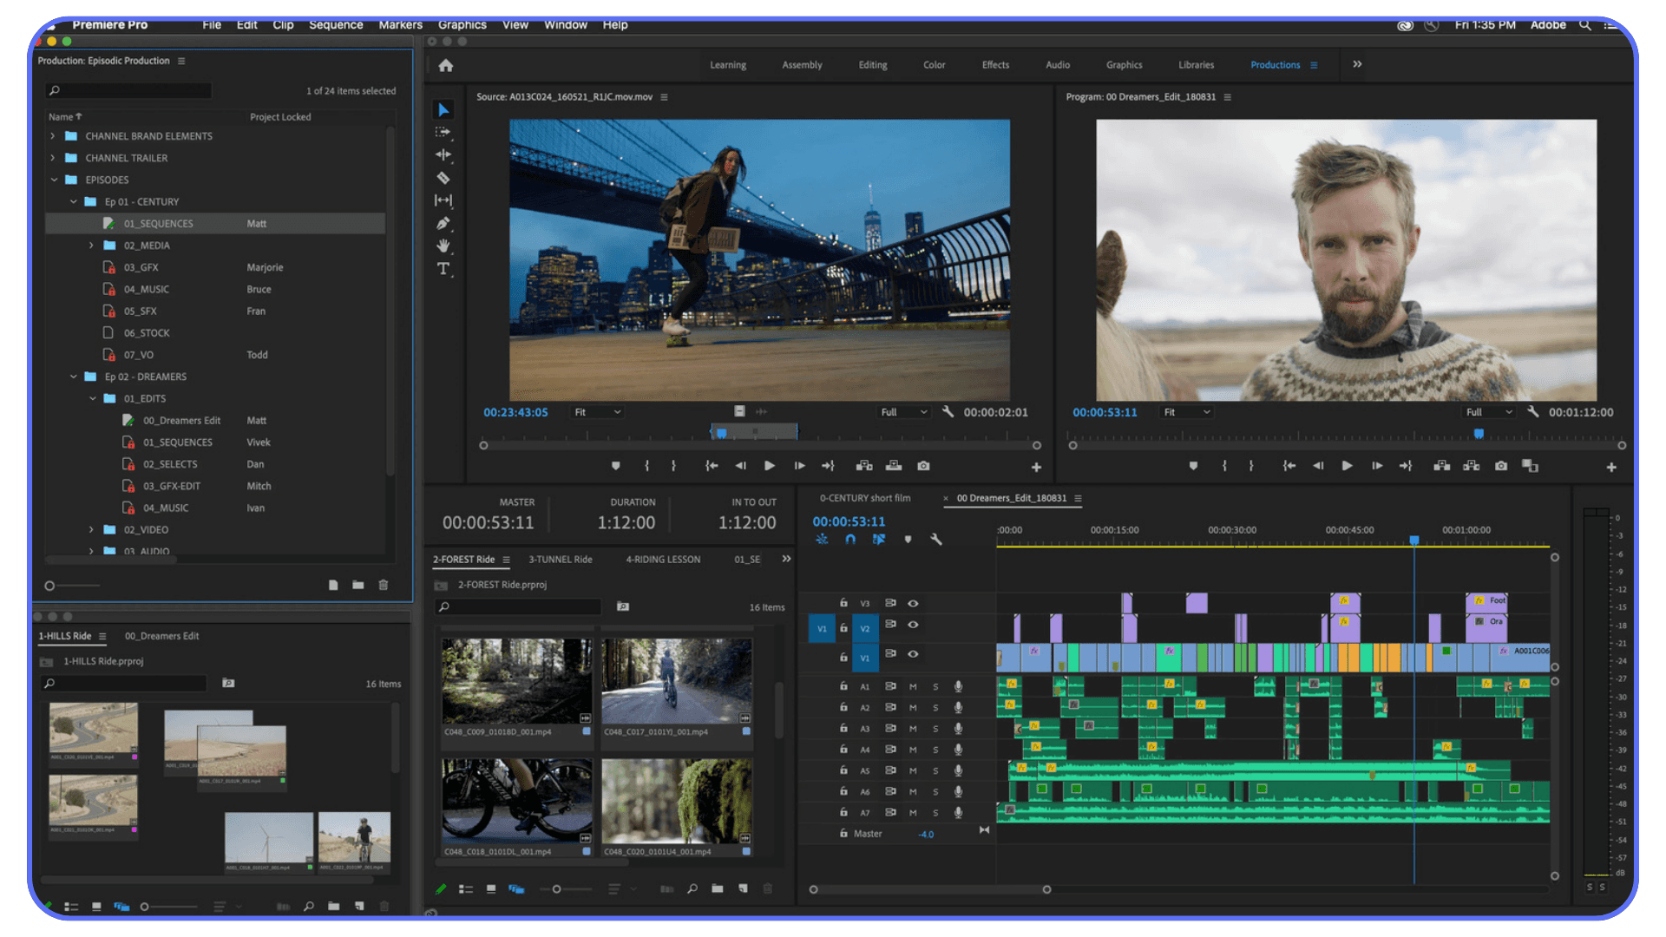The image size is (1666, 937).
Task: Mute audio track A1
Action: point(913,686)
